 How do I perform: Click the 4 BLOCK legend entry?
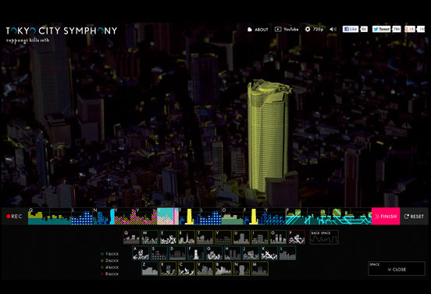[109, 267]
